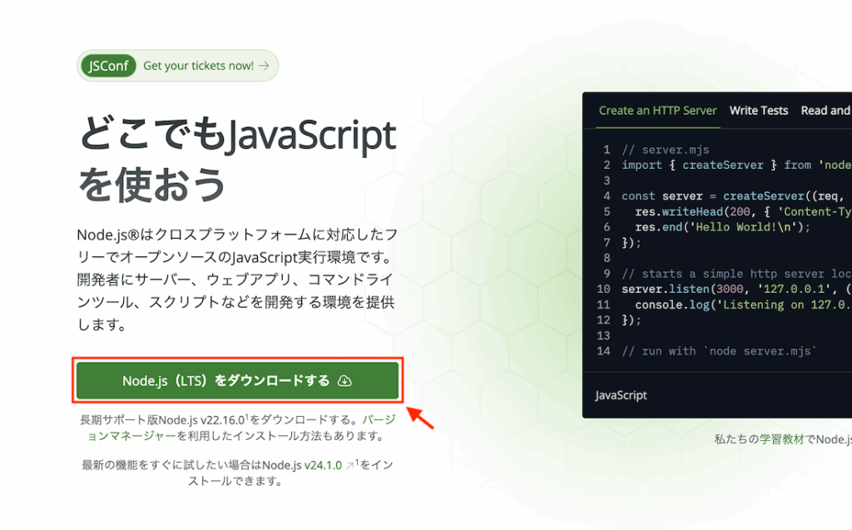Click code line starting "res.writeHead(200"

point(743,212)
